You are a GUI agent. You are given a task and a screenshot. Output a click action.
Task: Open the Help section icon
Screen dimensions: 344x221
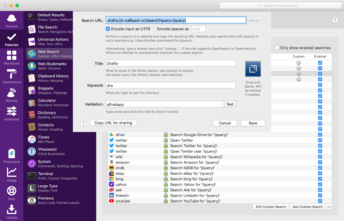tap(12, 190)
